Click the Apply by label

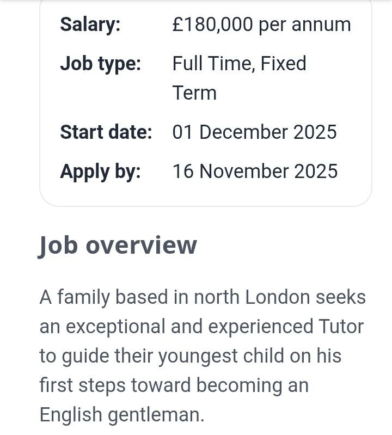tap(100, 171)
